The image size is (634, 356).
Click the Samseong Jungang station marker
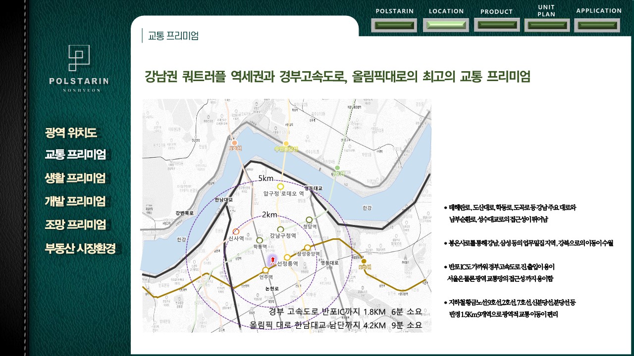(307, 247)
